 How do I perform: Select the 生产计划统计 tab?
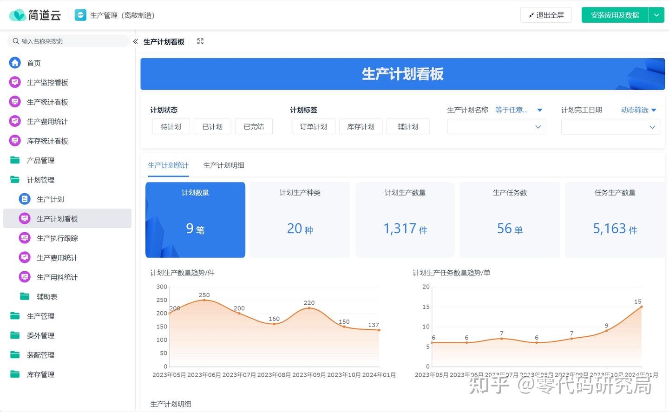click(x=168, y=165)
